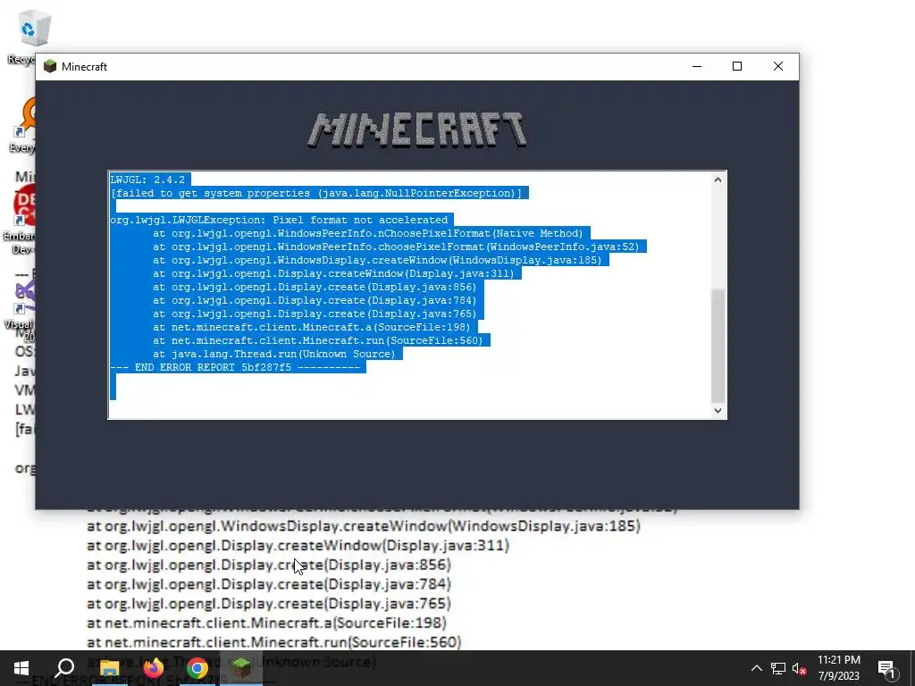The image size is (915, 686).
Task: Open clock showing 11:21 PM
Action: click(838, 668)
